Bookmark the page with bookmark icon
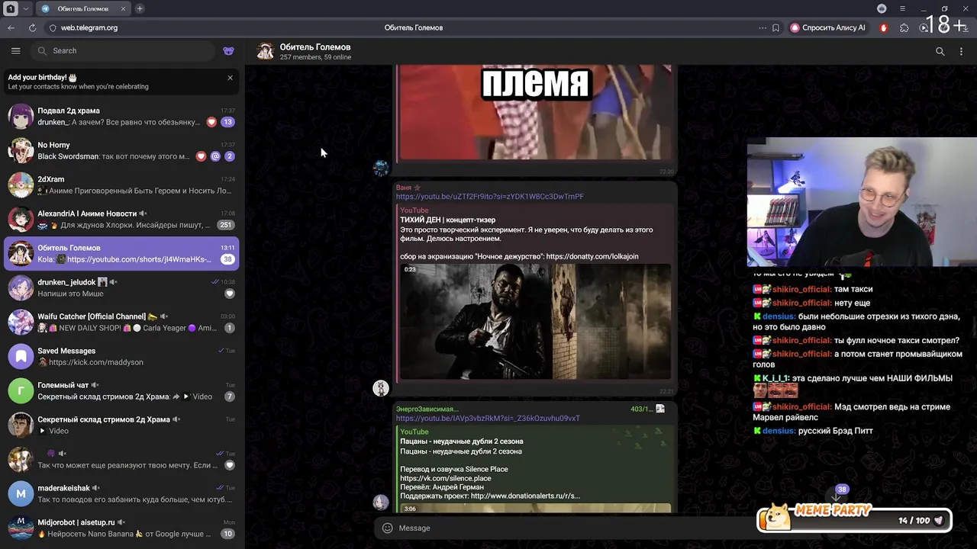Screen dimensions: 977x549 pos(775,27)
